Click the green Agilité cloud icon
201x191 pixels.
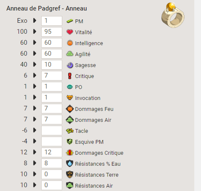70,54
